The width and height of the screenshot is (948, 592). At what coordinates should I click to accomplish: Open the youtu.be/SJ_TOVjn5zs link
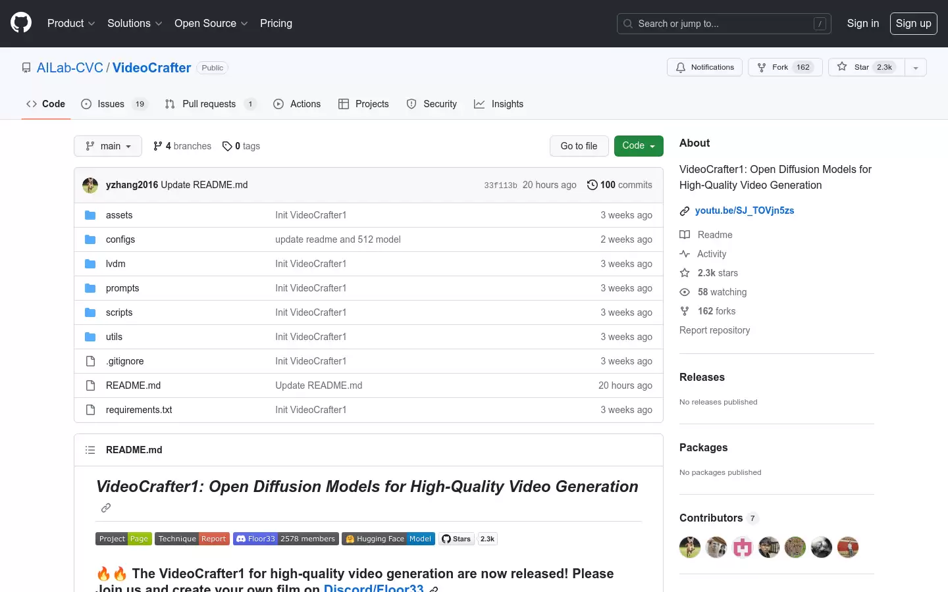[745, 210]
